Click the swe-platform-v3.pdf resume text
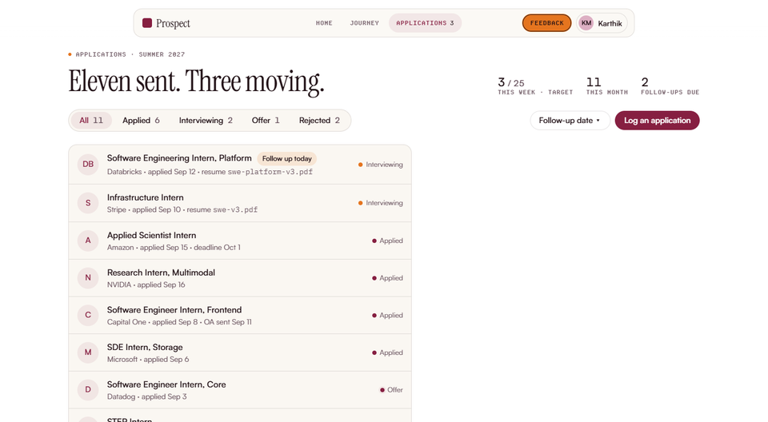This screenshot has height=422, width=768. [270, 172]
